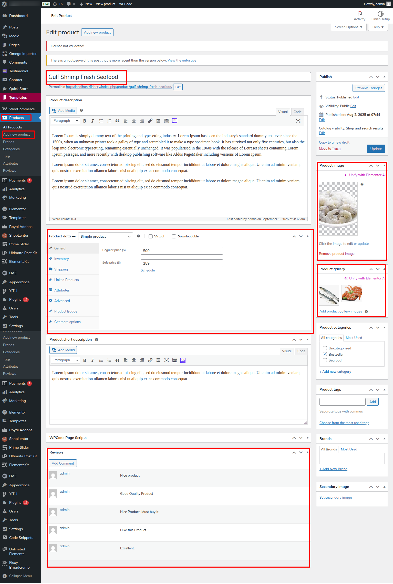The width and height of the screenshot is (393, 584).
Task: Click insert link icon in description toolbar
Action: pos(150,121)
